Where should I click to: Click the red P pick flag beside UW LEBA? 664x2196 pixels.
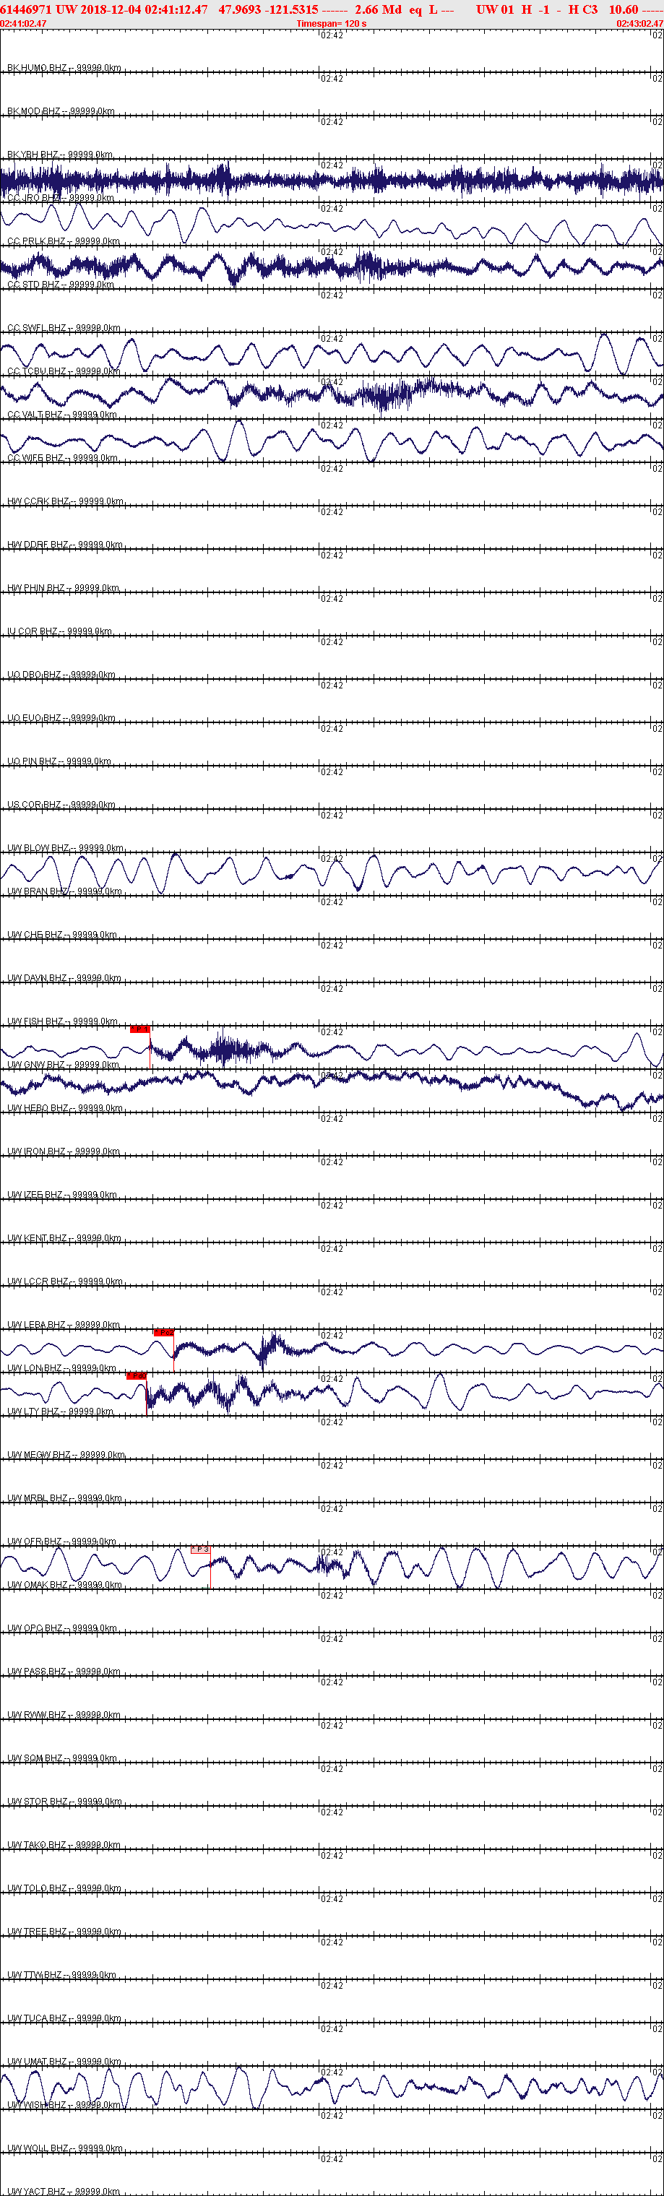164,1333
